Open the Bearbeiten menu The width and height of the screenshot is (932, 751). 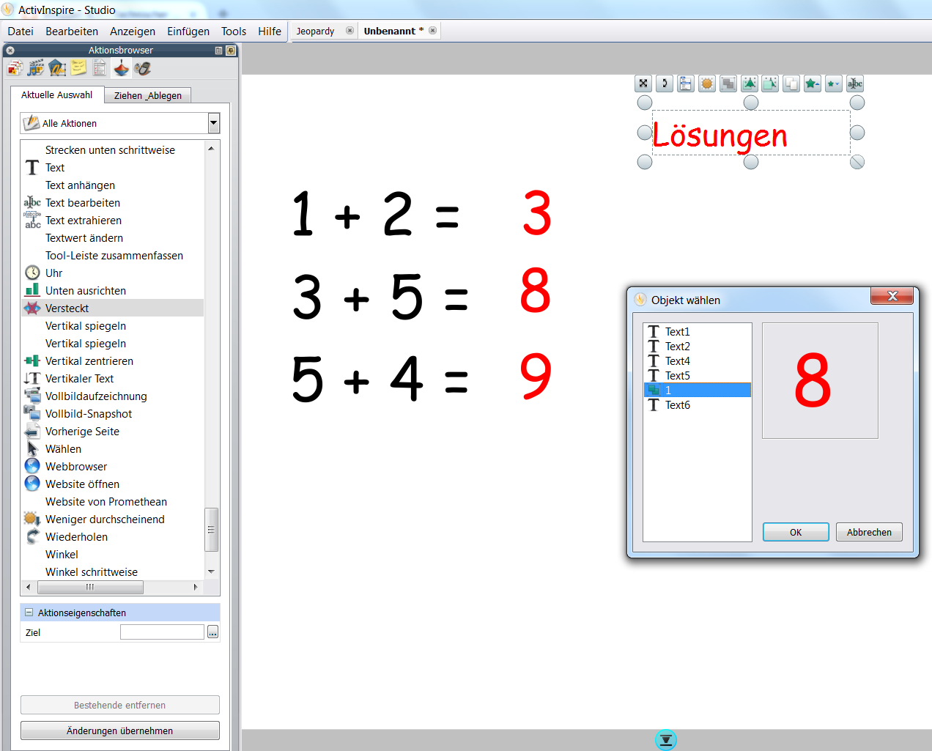point(72,32)
